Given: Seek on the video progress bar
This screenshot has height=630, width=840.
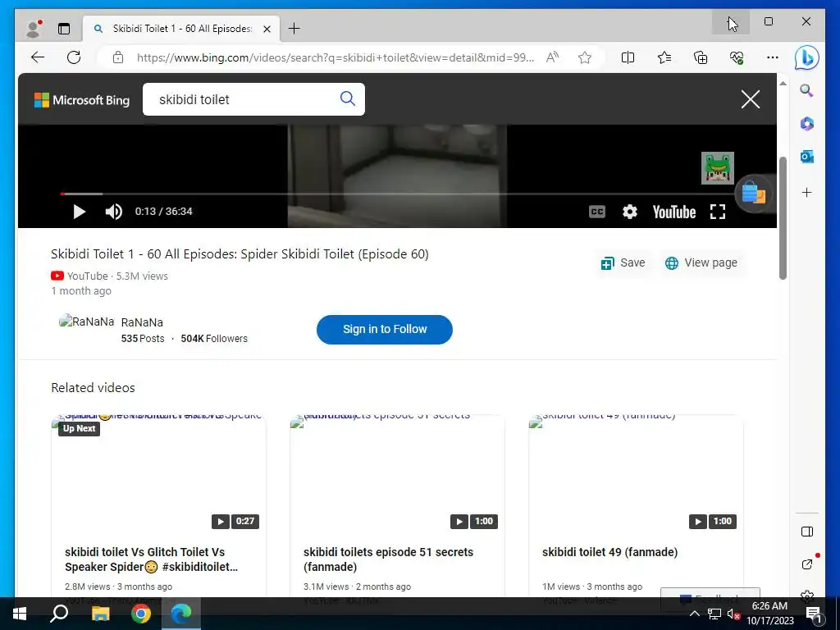Looking at the screenshot, I should pyautogui.click(x=396, y=194).
